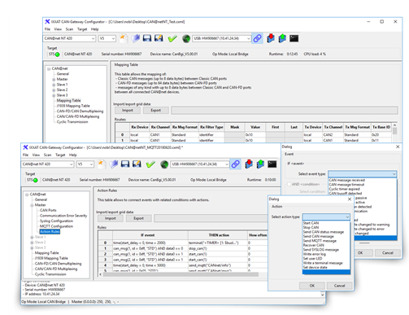Click Export button in Mapping Table window
This screenshot has width=409, height=315.
tap(156, 110)
